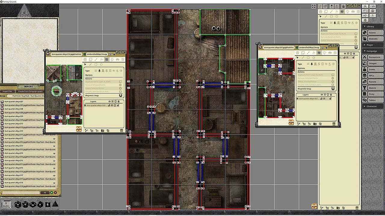Switch to slum quarter alleys 017.jpg tab
Image resolution: width=385 pixels, height=216 pixels.
coord(279,47)
